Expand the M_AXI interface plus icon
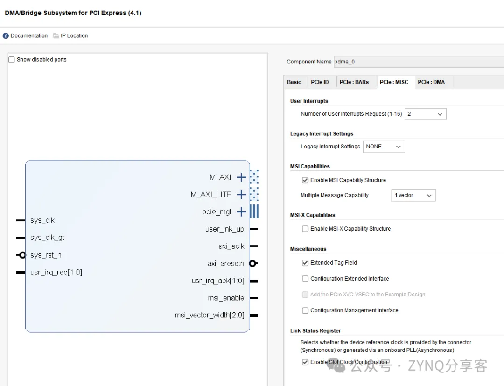Image resolution: width=504 pixels, height=386 pixels. [x=241, y=177]
